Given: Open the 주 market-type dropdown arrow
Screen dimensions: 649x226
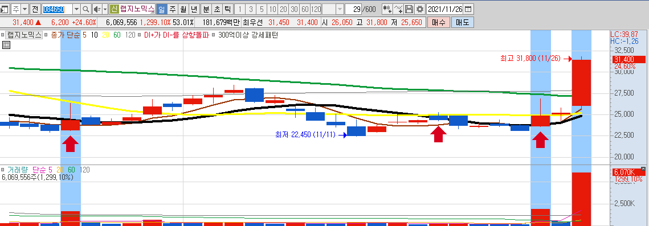Looking at the screenshot, I should click(x=25, y=9).
